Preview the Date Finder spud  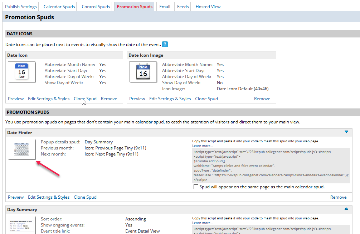[x=16, y=197]
